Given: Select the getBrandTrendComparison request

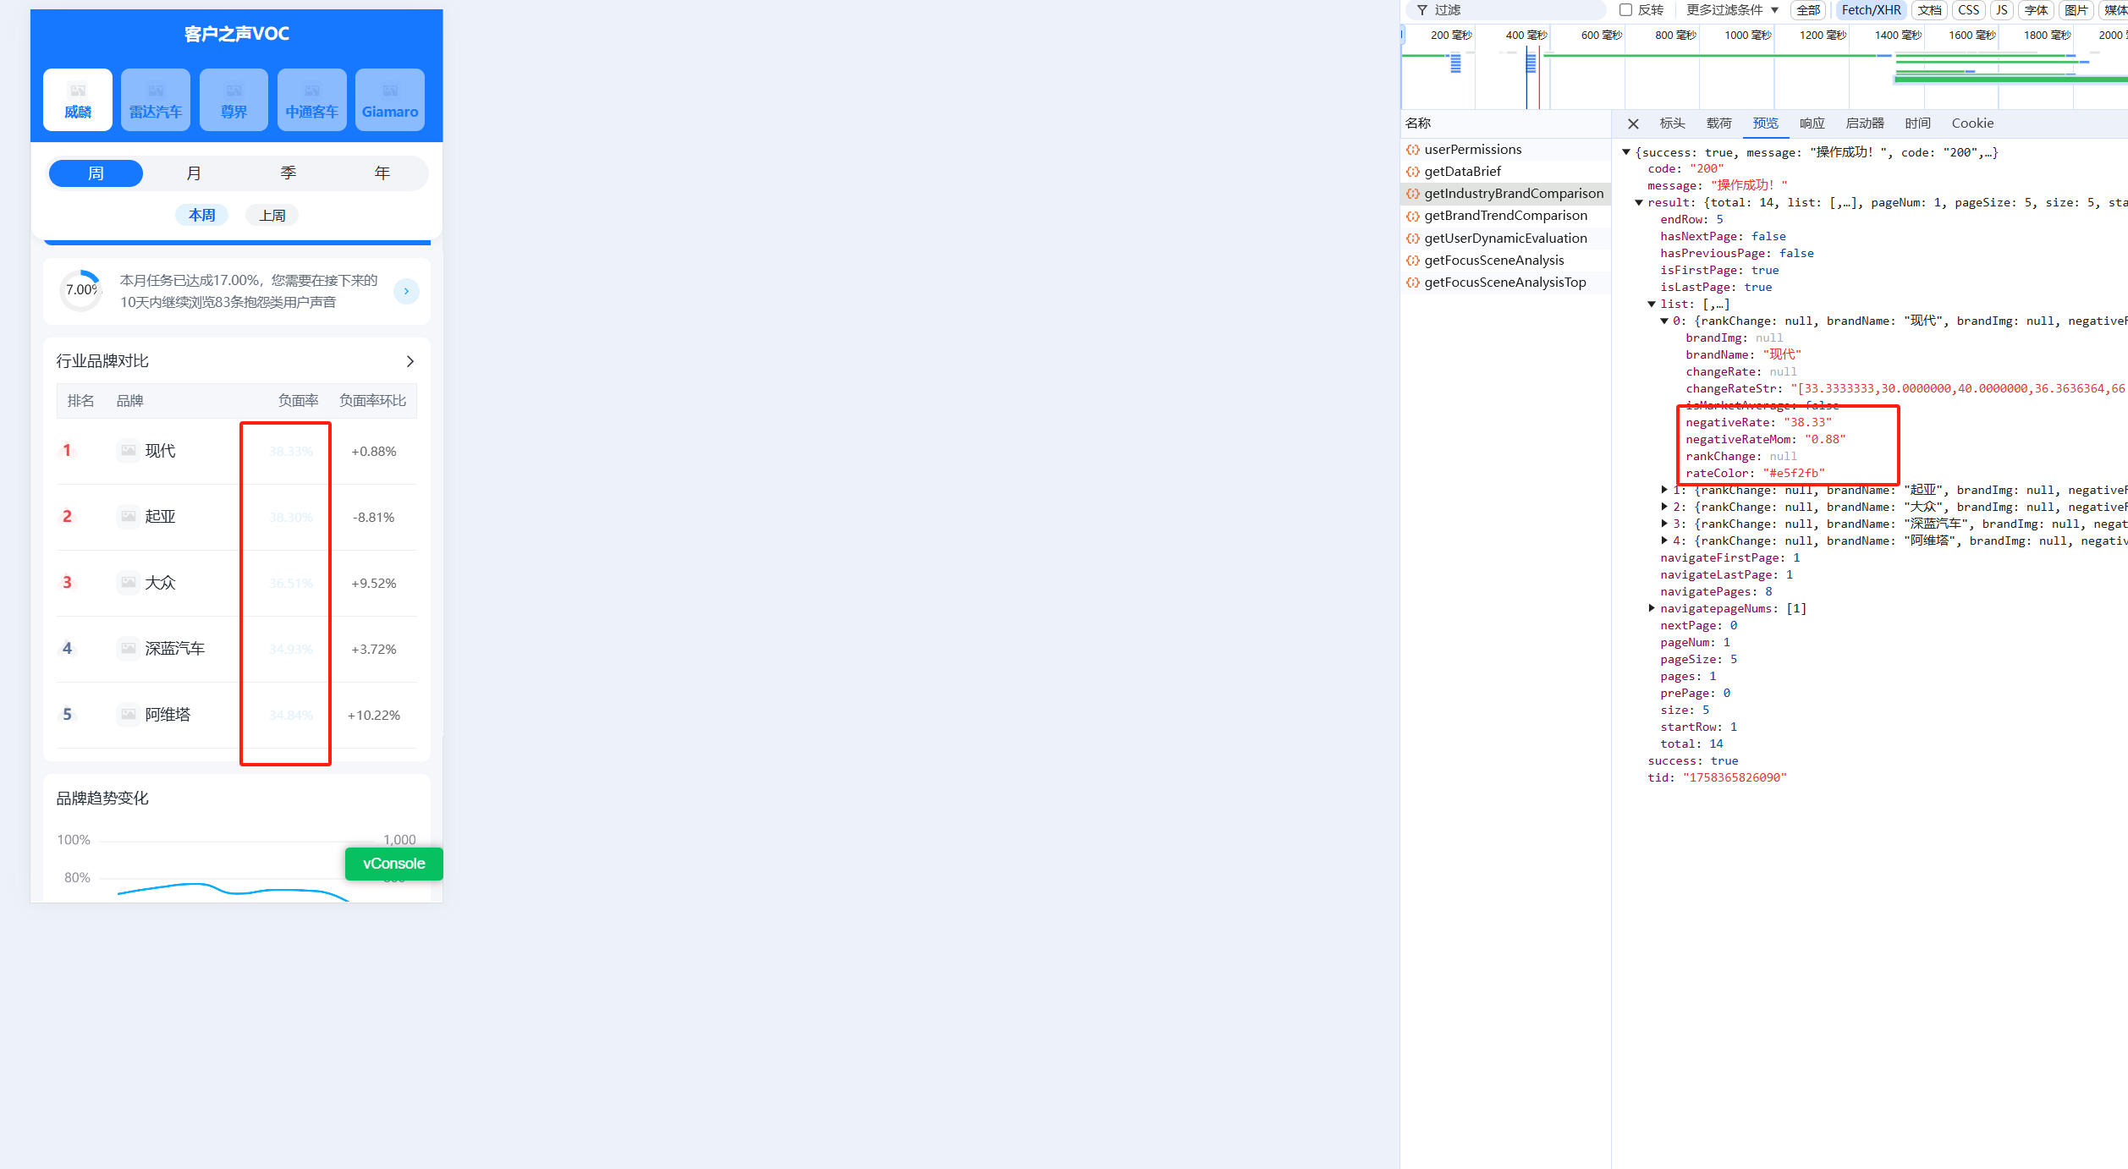Looking at the screenshot, I should 1506,216.
